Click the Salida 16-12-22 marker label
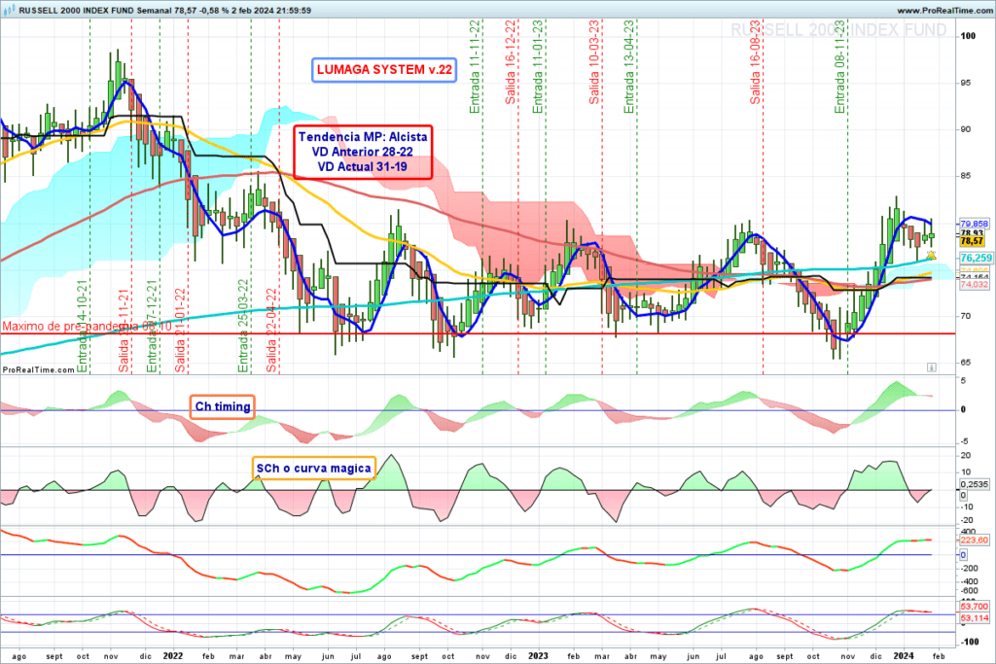 511,62
